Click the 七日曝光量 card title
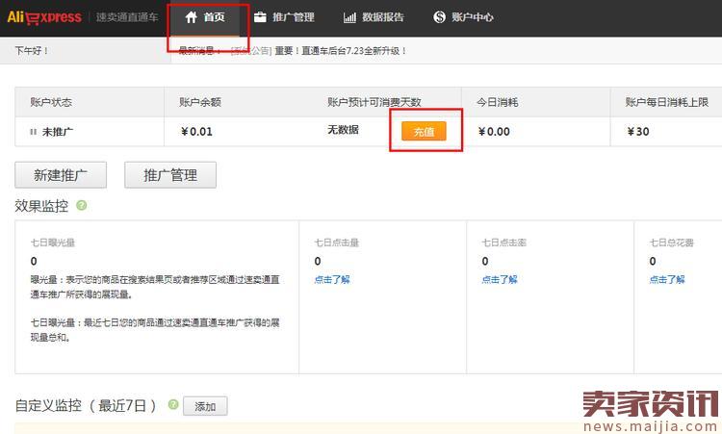The image size is (722, 434). tap(53, 243)
